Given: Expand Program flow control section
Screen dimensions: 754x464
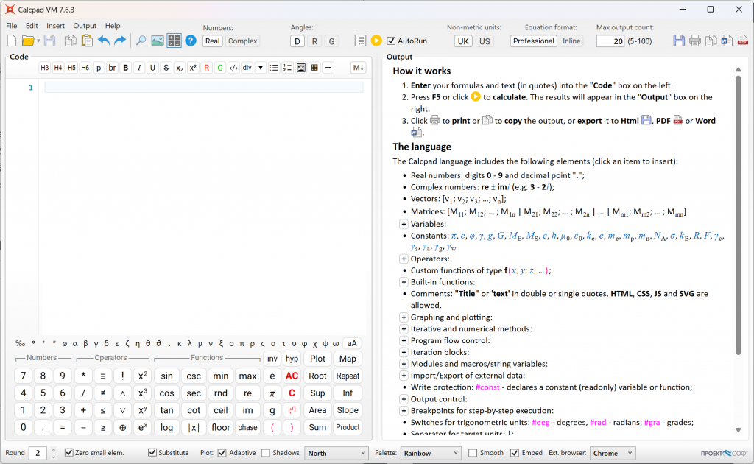Looking at the screenshot, I should coord(404,340).
